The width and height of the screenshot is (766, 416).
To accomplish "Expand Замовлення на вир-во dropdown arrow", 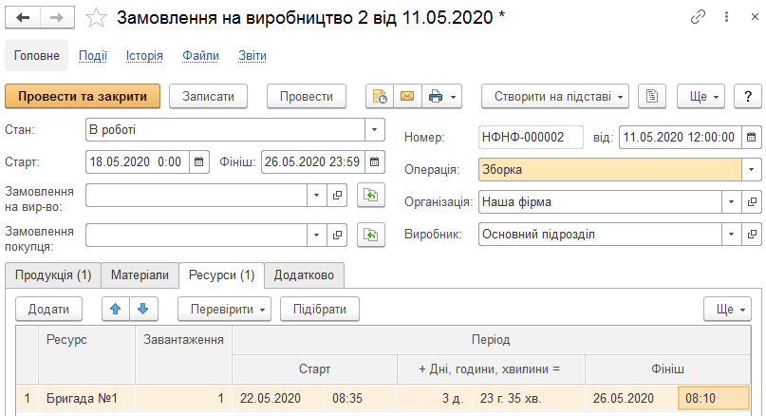I will pyautogui.click(x=317, y=195).
